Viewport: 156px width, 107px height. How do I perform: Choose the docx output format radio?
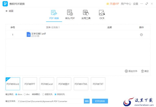[x=16, y=94]
